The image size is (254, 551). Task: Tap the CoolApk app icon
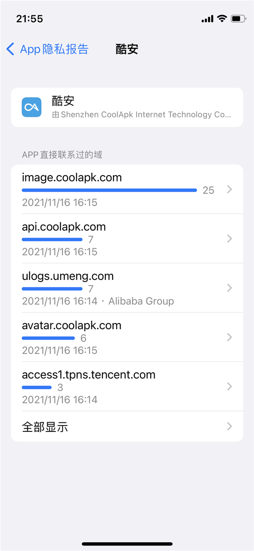[x=31, y=107]
